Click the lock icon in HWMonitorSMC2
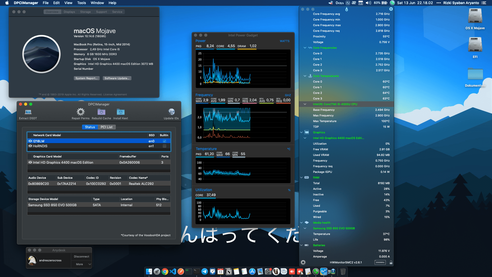 click(391, 262)
